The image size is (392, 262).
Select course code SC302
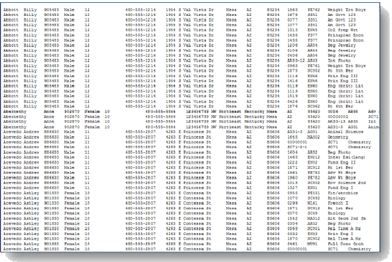coord(314,183)
